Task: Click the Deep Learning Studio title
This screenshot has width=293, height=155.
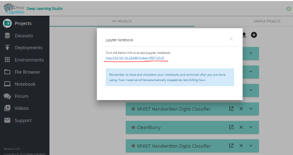Action: pyautogui.click(x=44, y=8)
